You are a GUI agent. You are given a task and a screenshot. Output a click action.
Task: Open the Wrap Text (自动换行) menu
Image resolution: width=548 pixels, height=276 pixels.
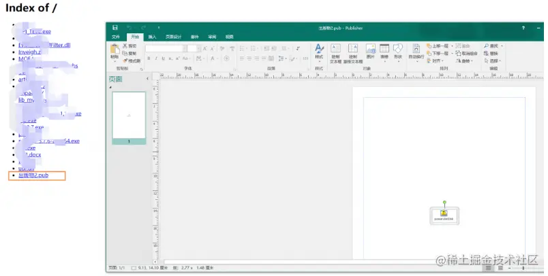point(416,52)
